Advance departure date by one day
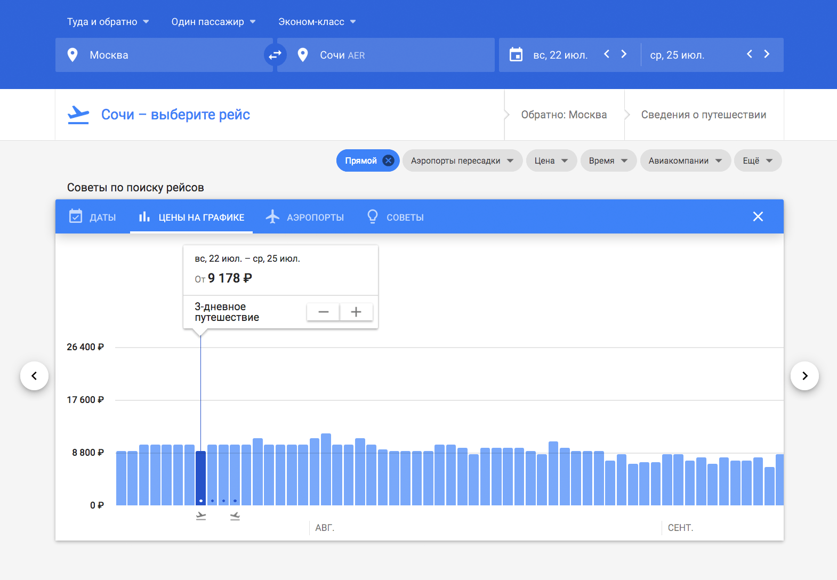The width and height of the screenshot is (837, 580). click(624, 54)
